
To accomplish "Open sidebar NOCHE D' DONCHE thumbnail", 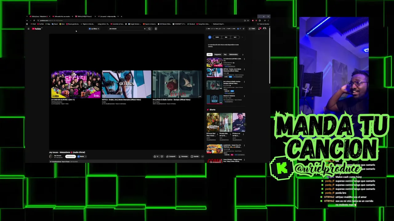I will 215,99.
